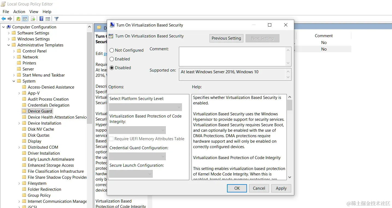
Task: Click the console tree scroll-up arrow
Action: coord(90,27)
